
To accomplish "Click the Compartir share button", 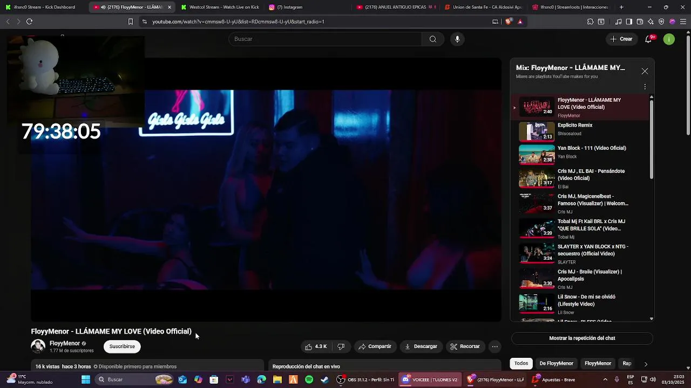I will (x=375, y=347).
